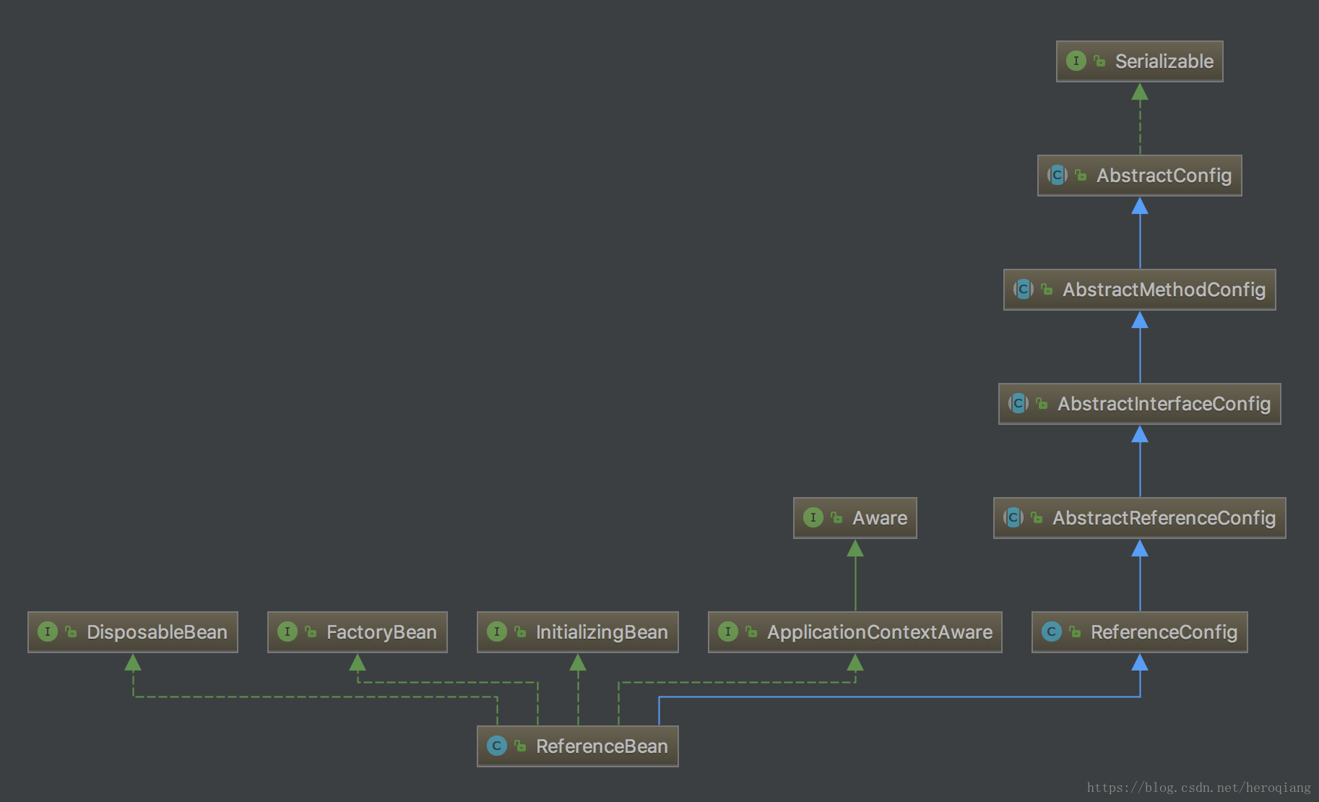Click the InitializingBean label text

click(602, 632)
